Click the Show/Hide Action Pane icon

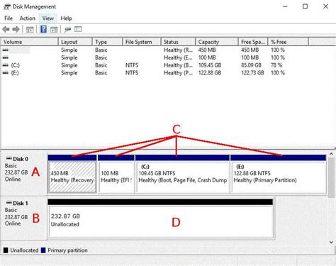pos(54,29)
